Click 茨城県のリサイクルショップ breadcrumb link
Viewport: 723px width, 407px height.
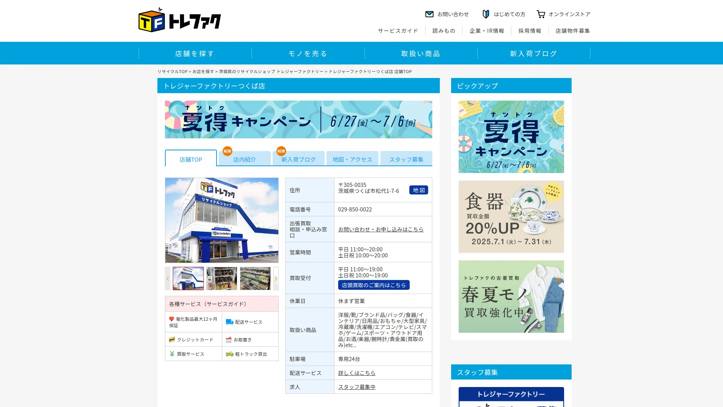pyautogui.click(x=271, y=71)
